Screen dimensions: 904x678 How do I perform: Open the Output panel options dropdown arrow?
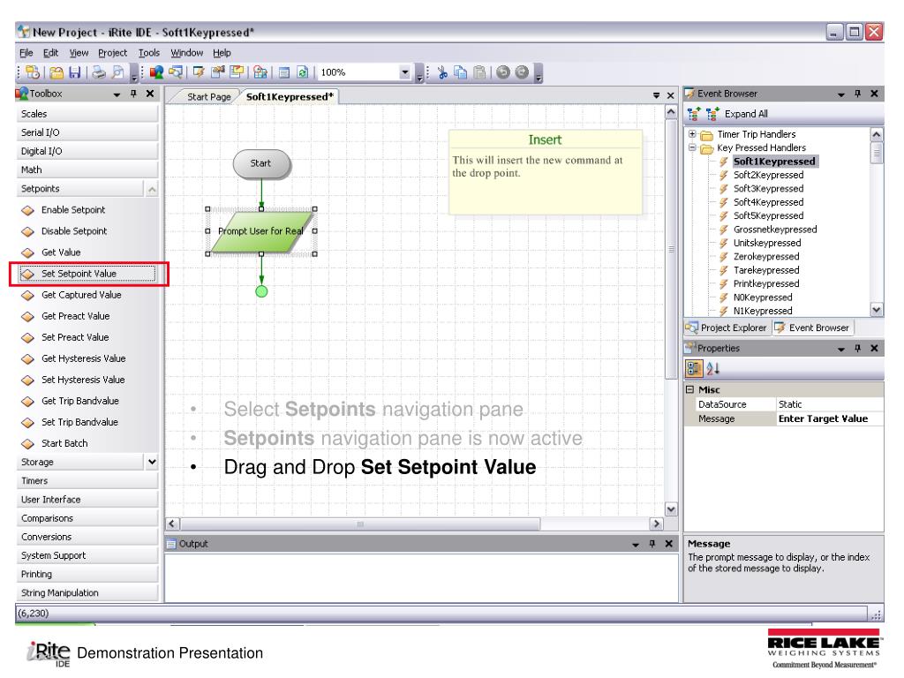pos(636,544)
